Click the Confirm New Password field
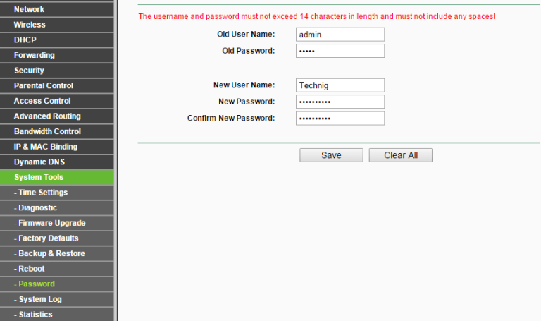Image resolution: width=541 pixels, height=321 pixels. click(340, 118)
